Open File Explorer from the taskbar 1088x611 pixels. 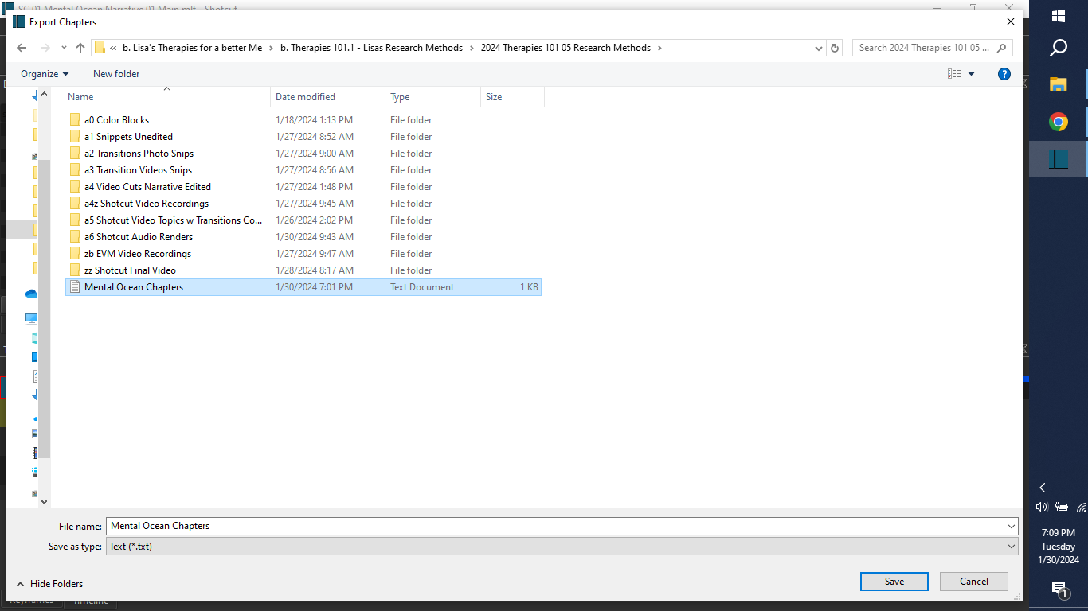(x=1058, y=84)
